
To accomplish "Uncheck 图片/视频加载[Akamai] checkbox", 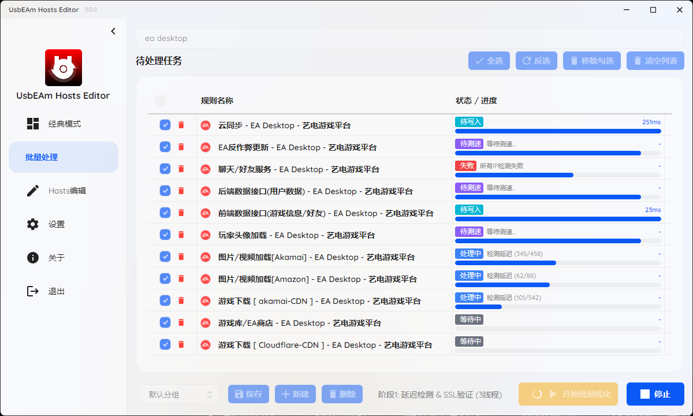I will 165,257.
